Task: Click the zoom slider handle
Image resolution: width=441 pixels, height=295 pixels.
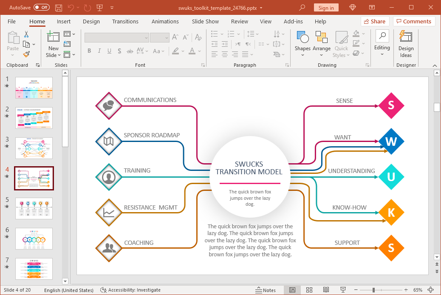Action: pyautogui.click(x=373, y=290)
